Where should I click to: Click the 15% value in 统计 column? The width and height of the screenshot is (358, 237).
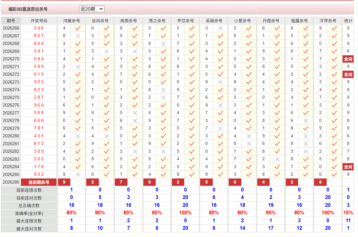pos(348,213)
